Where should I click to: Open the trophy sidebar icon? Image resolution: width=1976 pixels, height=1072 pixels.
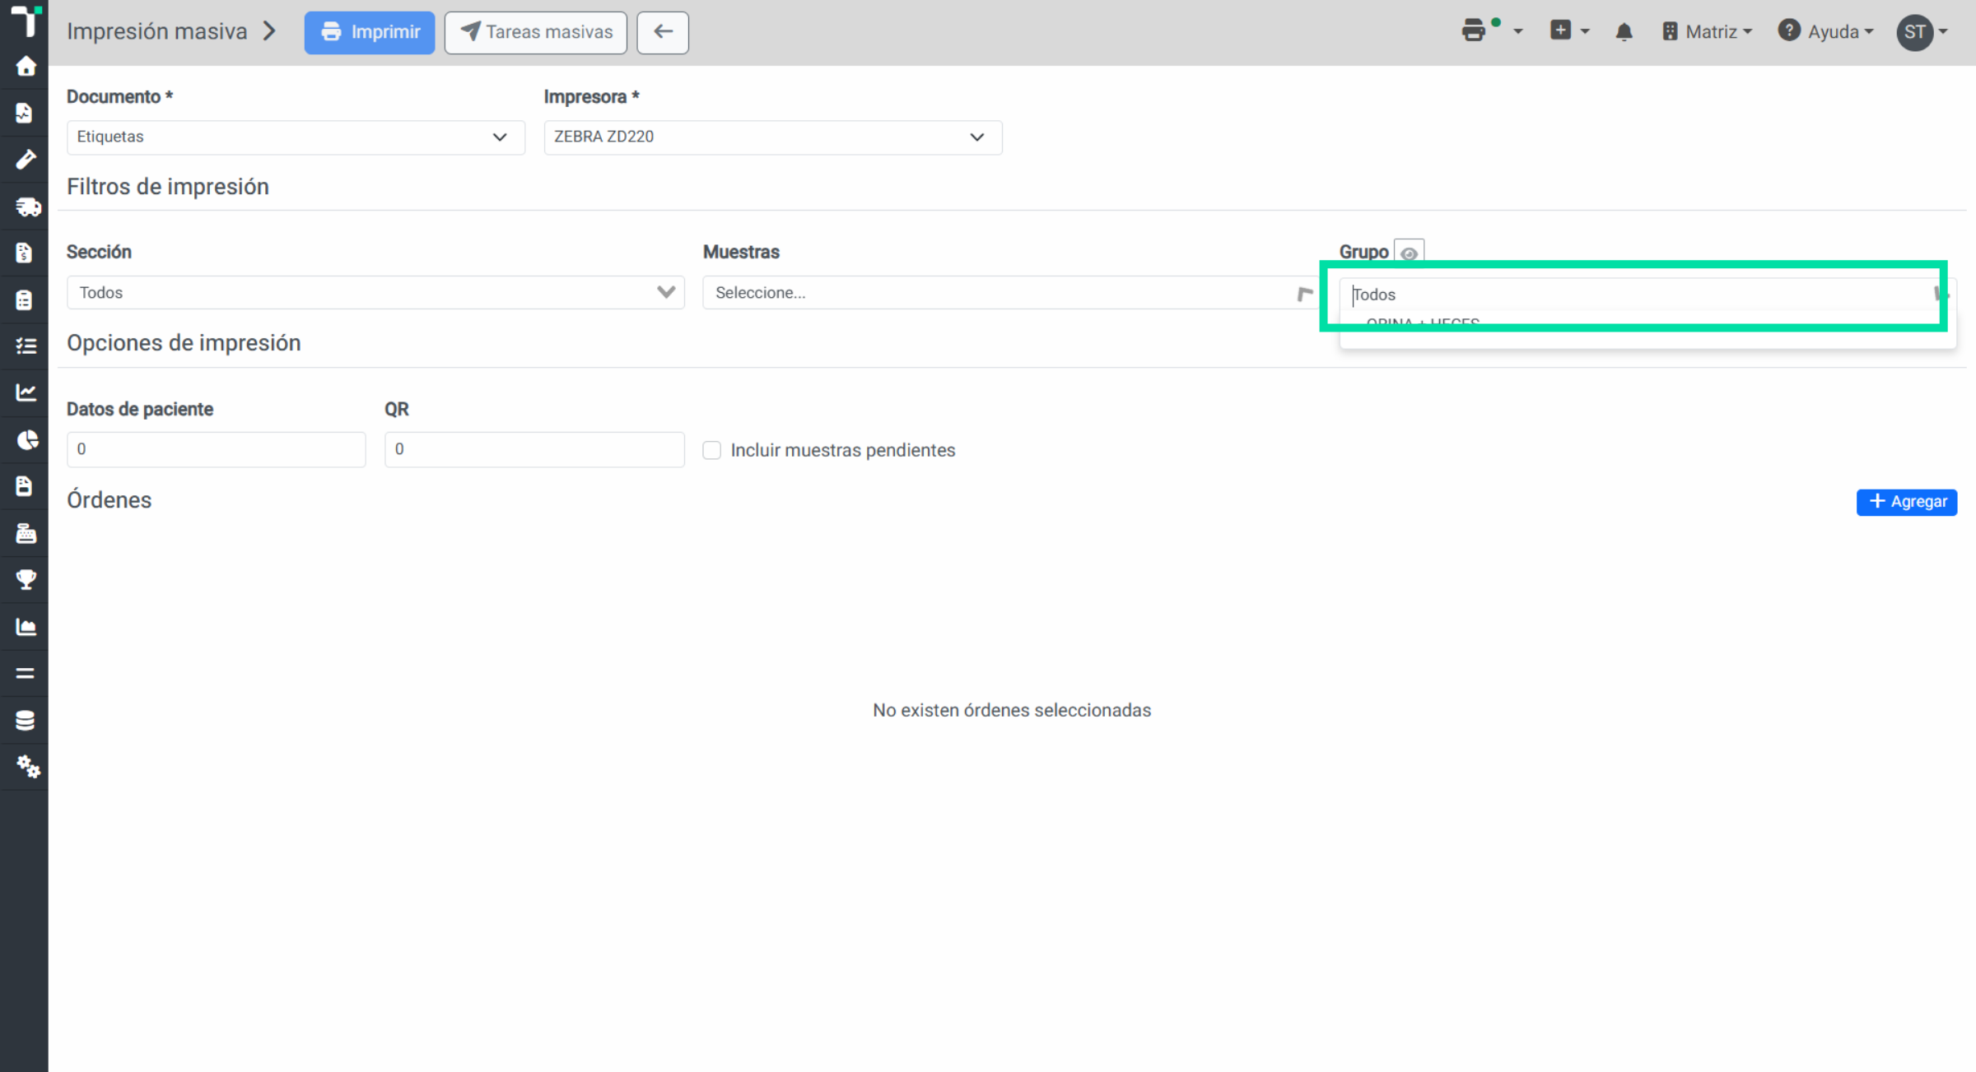26,580
